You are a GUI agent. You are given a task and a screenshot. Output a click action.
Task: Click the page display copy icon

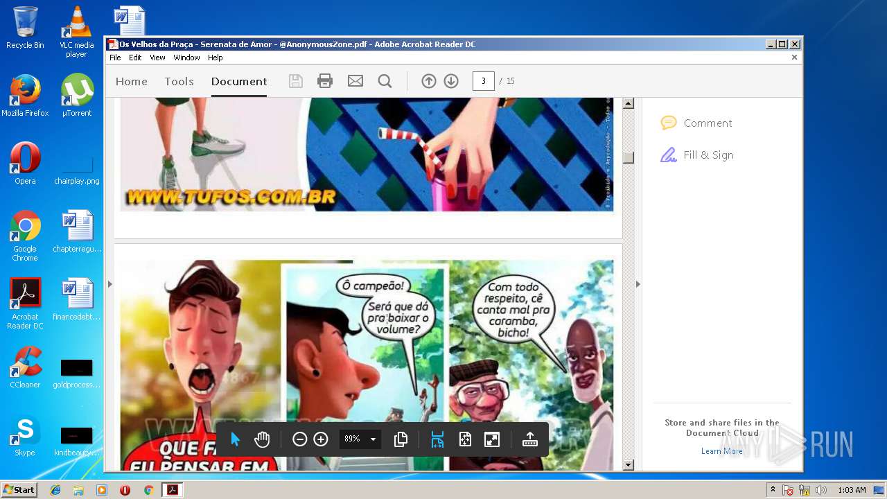pos(401,439)
